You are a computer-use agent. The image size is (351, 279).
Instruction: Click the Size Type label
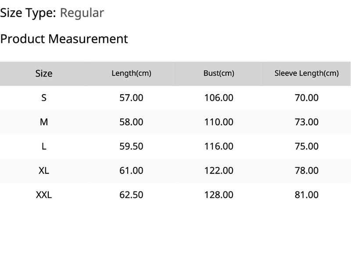tap(28, 13)
